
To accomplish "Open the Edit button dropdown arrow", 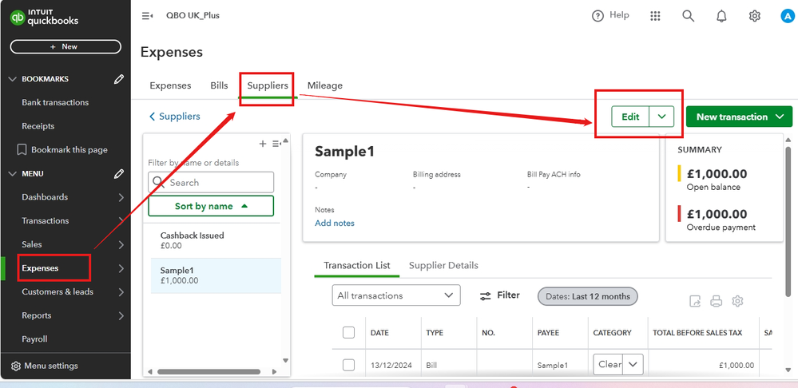I will click(x=661, y=117).
